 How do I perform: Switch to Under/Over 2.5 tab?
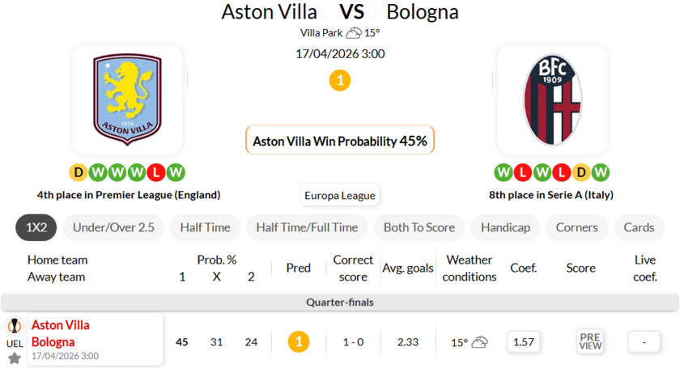113,227
